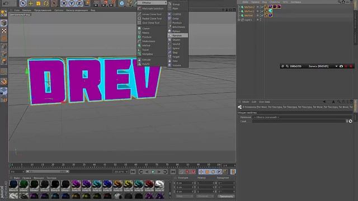Add a cube primitive from toolbar
The image size is (358, 201).
(122, 3)
